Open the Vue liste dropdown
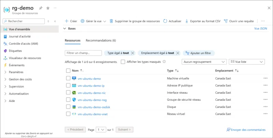Viewport: 273px width, 138px height. click(247, 62)
